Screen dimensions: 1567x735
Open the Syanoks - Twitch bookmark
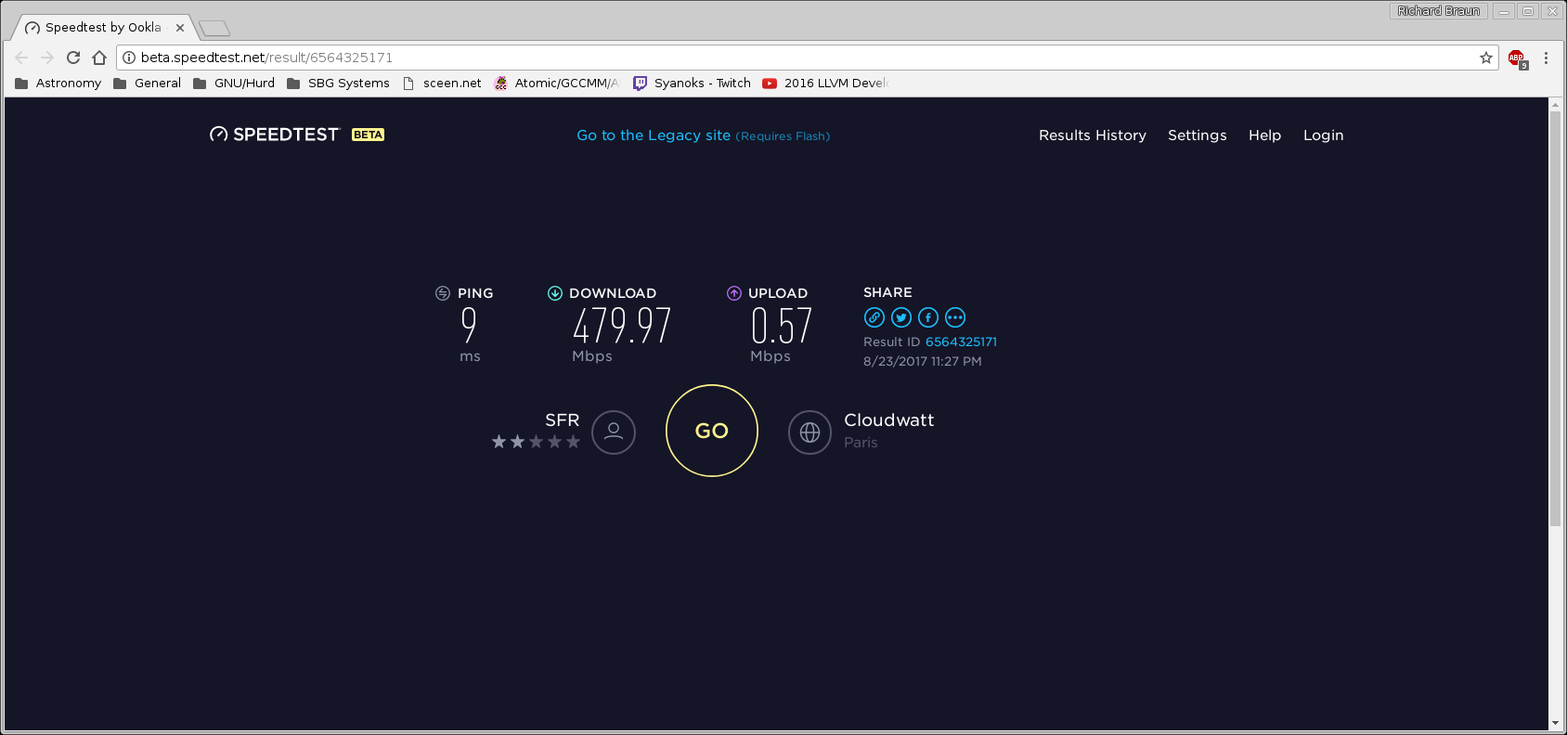[692, 83]
